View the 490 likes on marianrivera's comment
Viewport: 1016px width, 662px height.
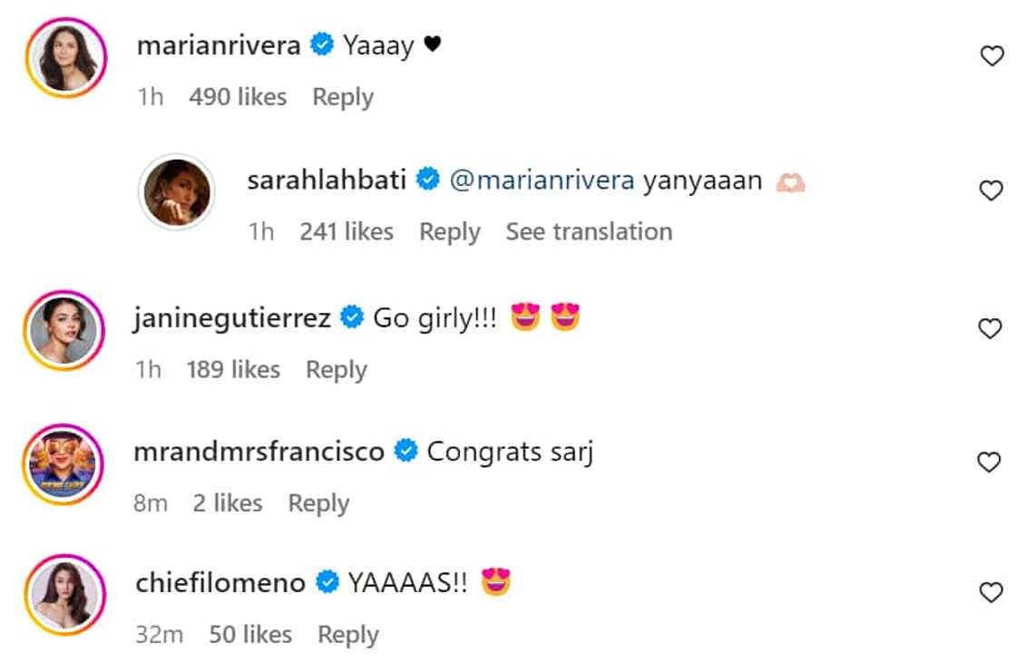238,97
